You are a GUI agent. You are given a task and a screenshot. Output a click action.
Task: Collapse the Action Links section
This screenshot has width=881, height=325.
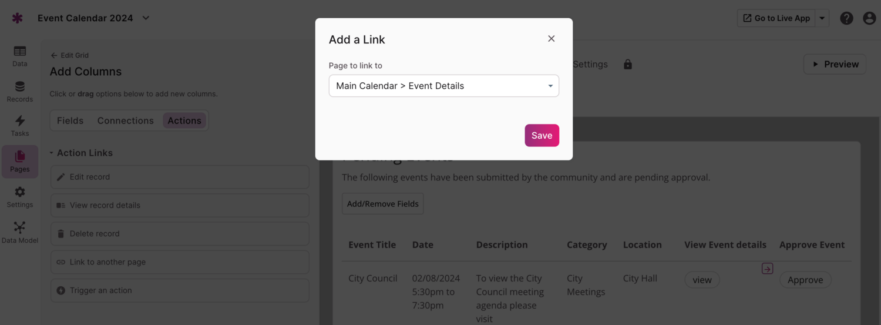(x=51, y=153)
